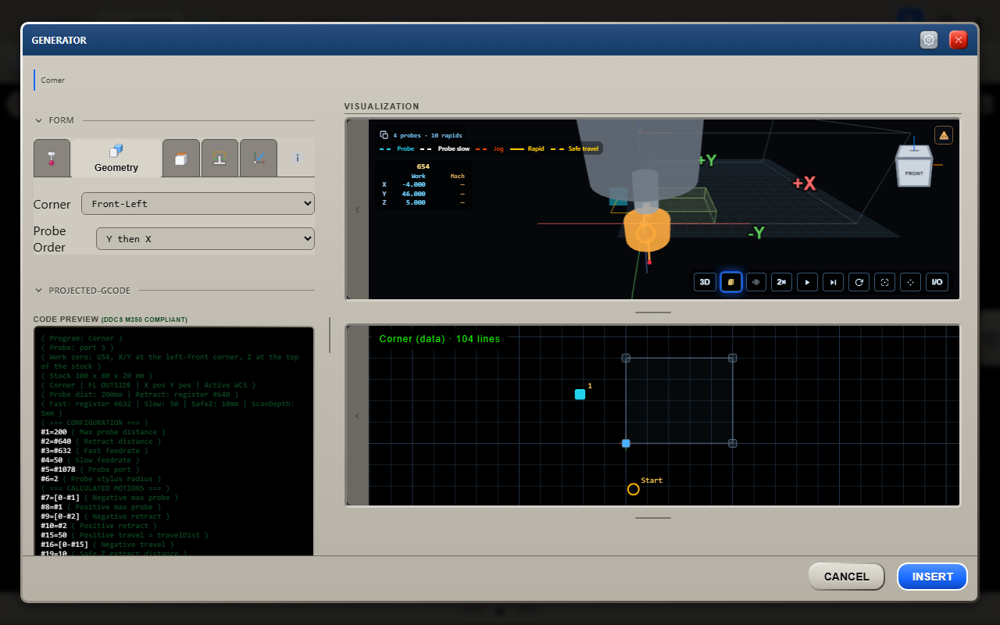
Task: Fit view using the frame icon
Action: point(885,282)
